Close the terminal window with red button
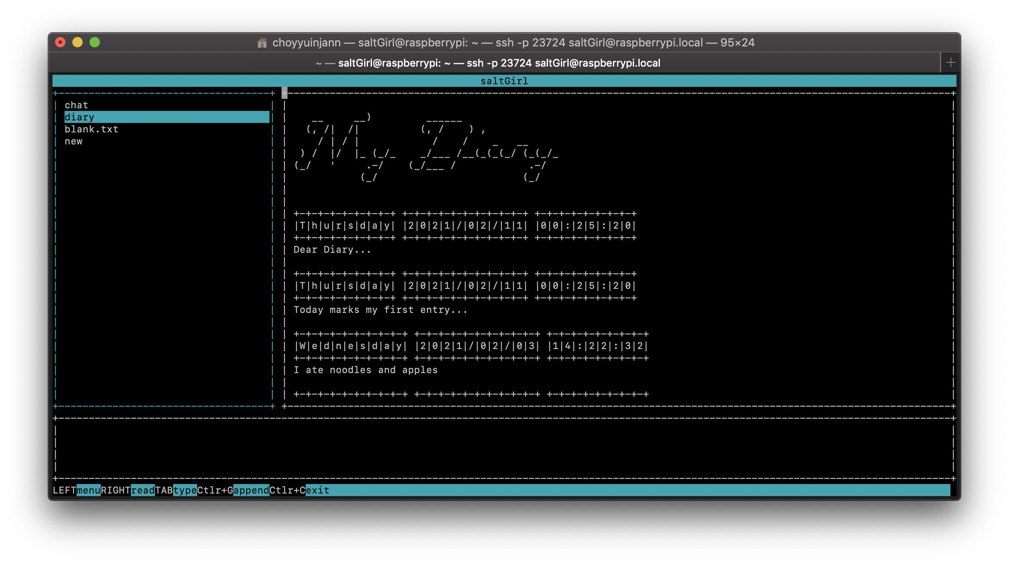Viewport: 1009px width, 564px height. tap(60, 42)
